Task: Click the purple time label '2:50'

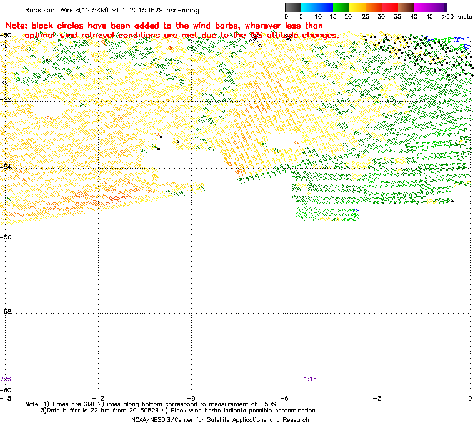Action: pyautogui.click(x=7, y=379)
